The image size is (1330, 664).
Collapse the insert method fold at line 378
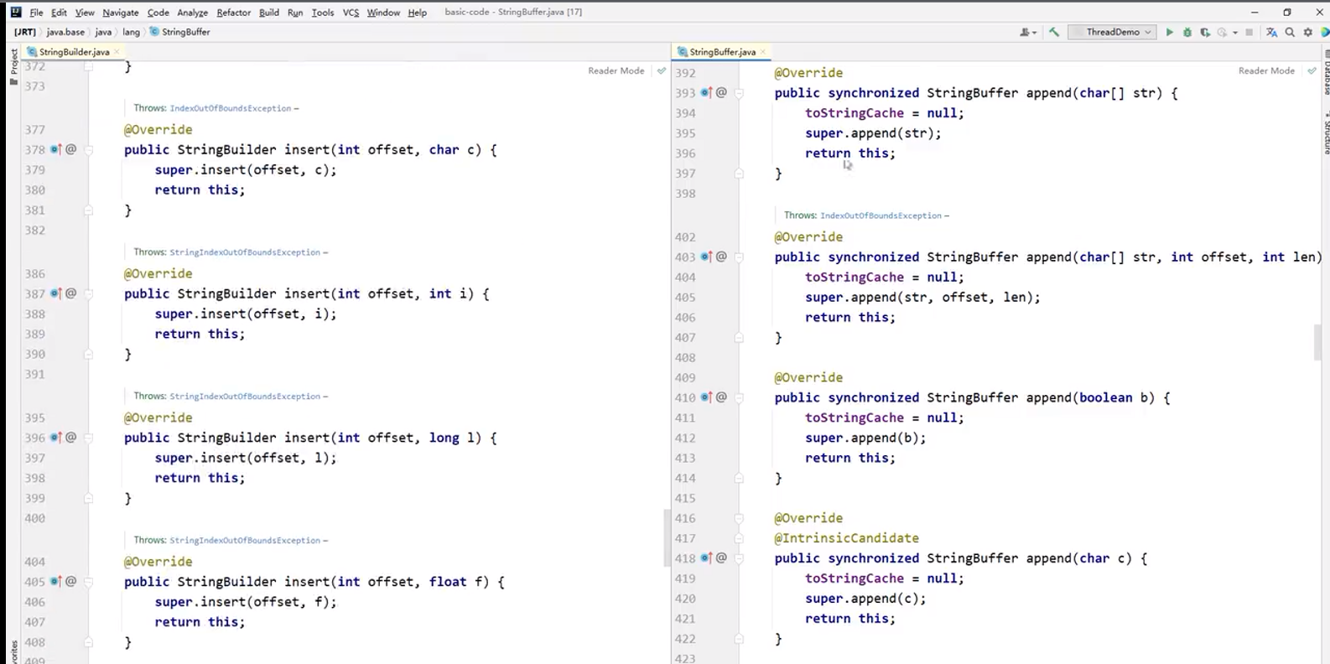point(88,150)
